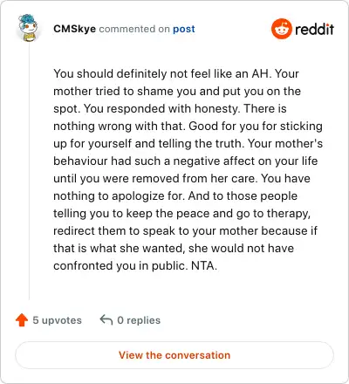
Task: Select the "0 replies" label
Action: click(139, 320)
